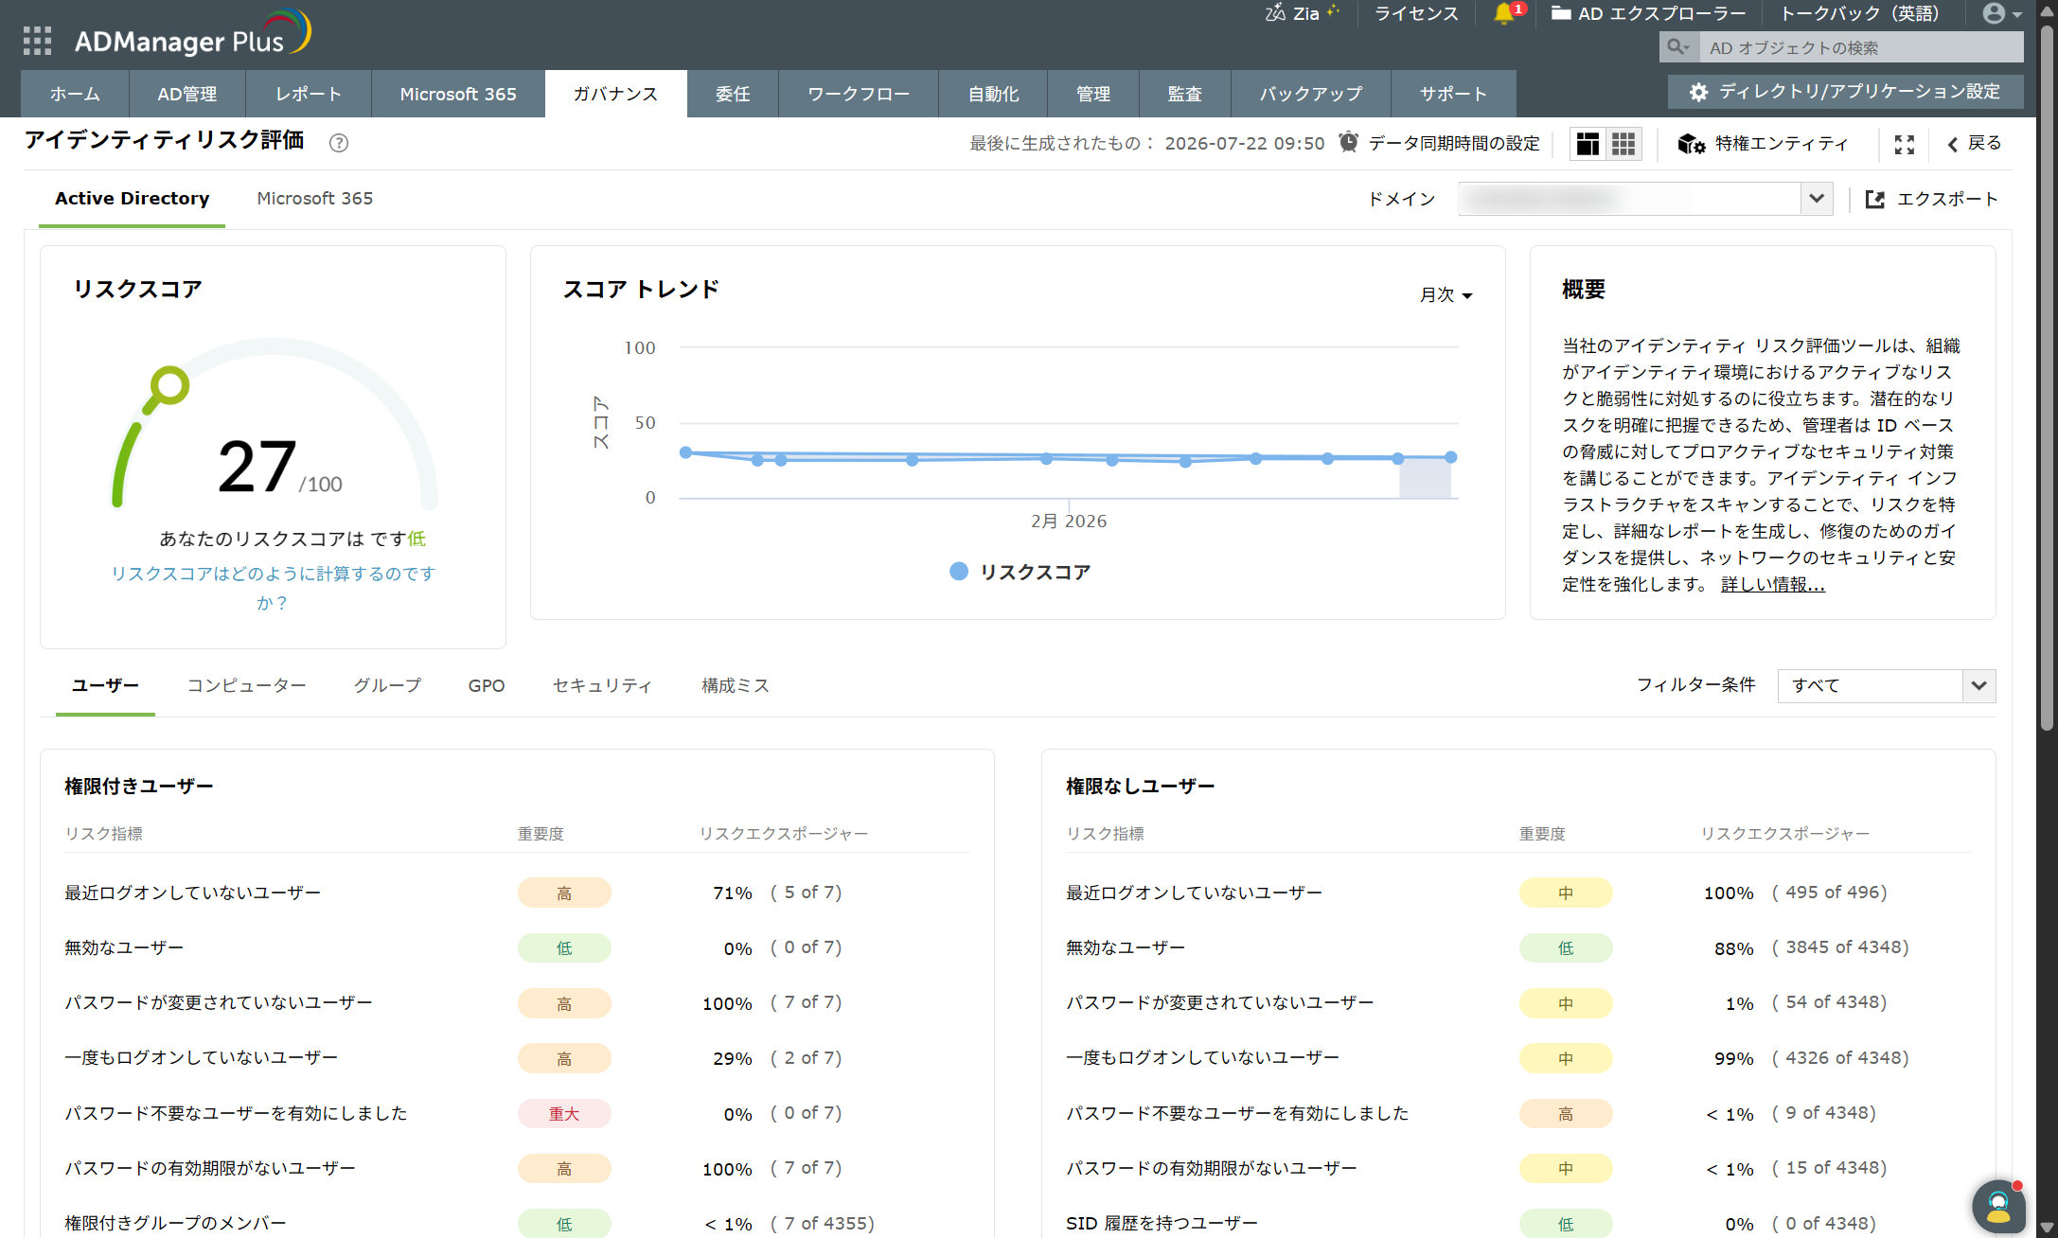The width and height of the screenshot is (2058, 1238).
Task: Click the ライセンス link
Action: point(1416,13)
